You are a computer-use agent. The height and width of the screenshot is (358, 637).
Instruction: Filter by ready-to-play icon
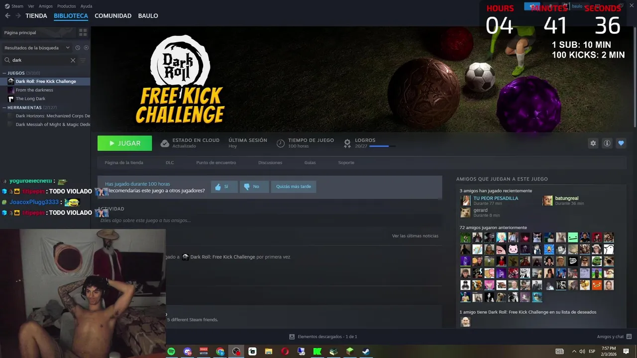tap(86, 48)
